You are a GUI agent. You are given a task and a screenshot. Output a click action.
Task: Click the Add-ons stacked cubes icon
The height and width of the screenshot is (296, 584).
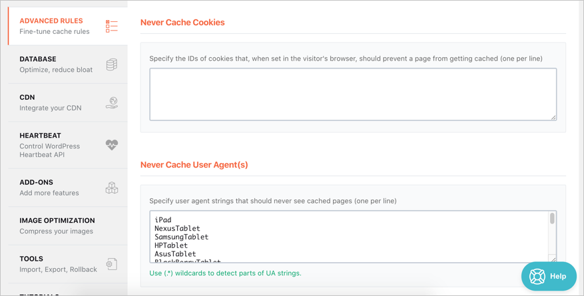(x=111, y=188)
